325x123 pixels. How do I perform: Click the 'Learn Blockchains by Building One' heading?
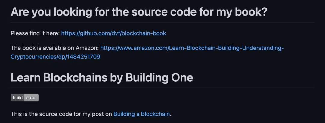pyautogui.click(x=102, y=77)
